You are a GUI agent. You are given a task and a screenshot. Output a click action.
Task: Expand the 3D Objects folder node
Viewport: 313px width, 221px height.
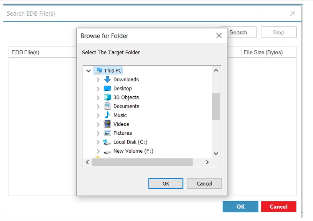pyautogui.click(x=98, y=97)
